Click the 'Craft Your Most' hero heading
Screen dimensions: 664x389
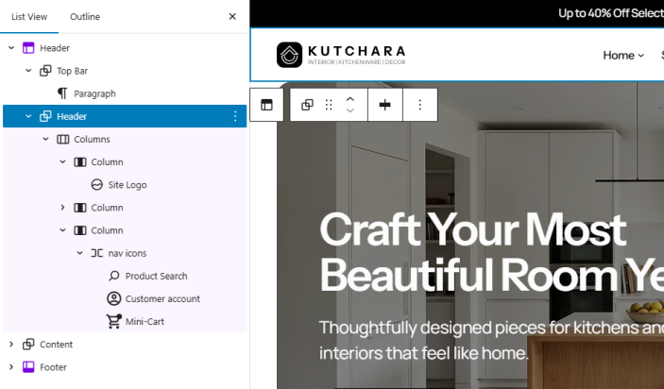point(472,229)
